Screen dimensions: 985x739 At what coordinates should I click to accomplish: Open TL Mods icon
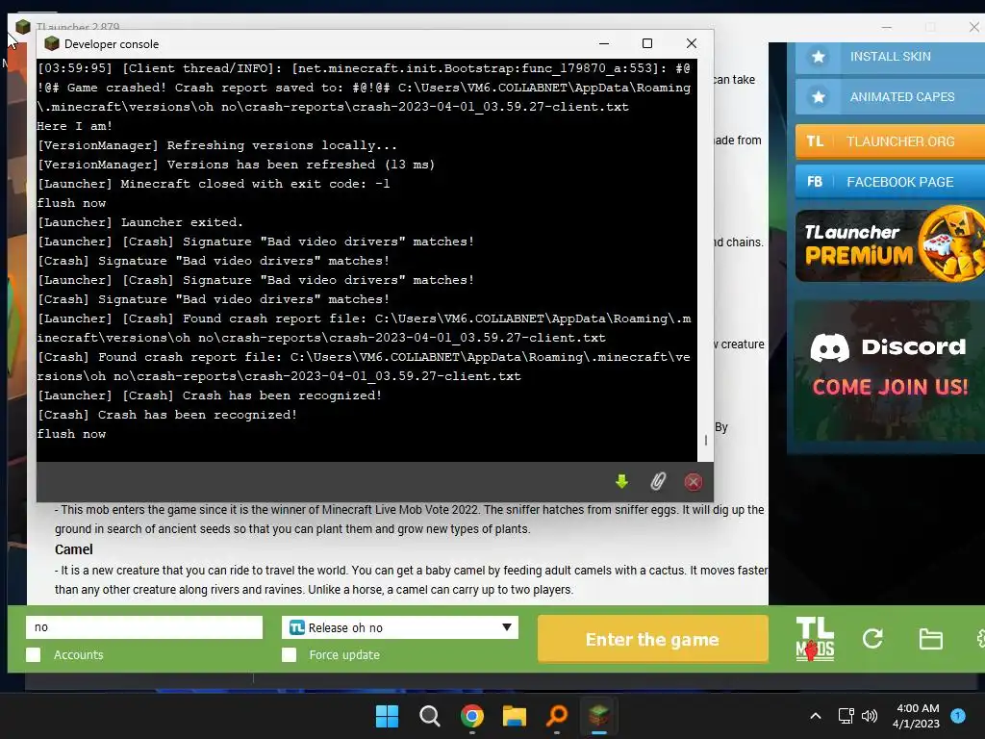click(815, 639)
